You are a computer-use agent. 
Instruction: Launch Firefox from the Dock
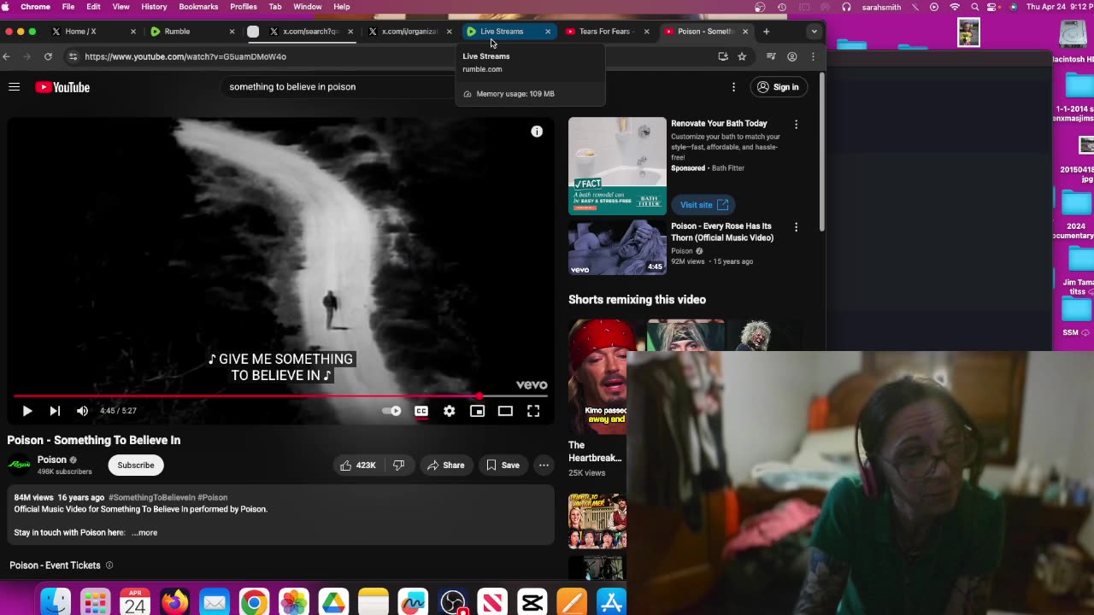point(174,602)
